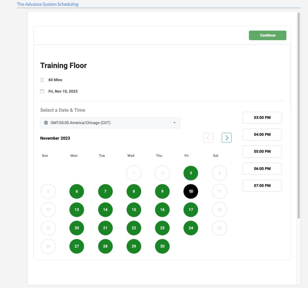The image size is (308, 288).
Task: Open The Advance System Scheduling link
Action: click(x=48, y=4)
